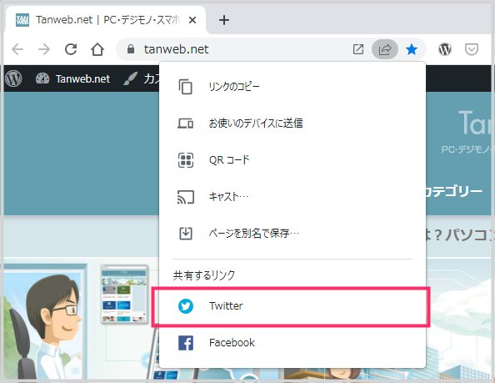Viewport: 495px width, 383px height.
Task: Click the Tanweb favicon in the tab
Action: [x=22, y=20]
